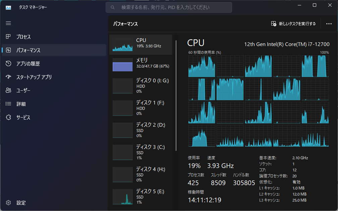Click the 新しいタスクを実行する icon
338x211 pixels.
(274, 24)
